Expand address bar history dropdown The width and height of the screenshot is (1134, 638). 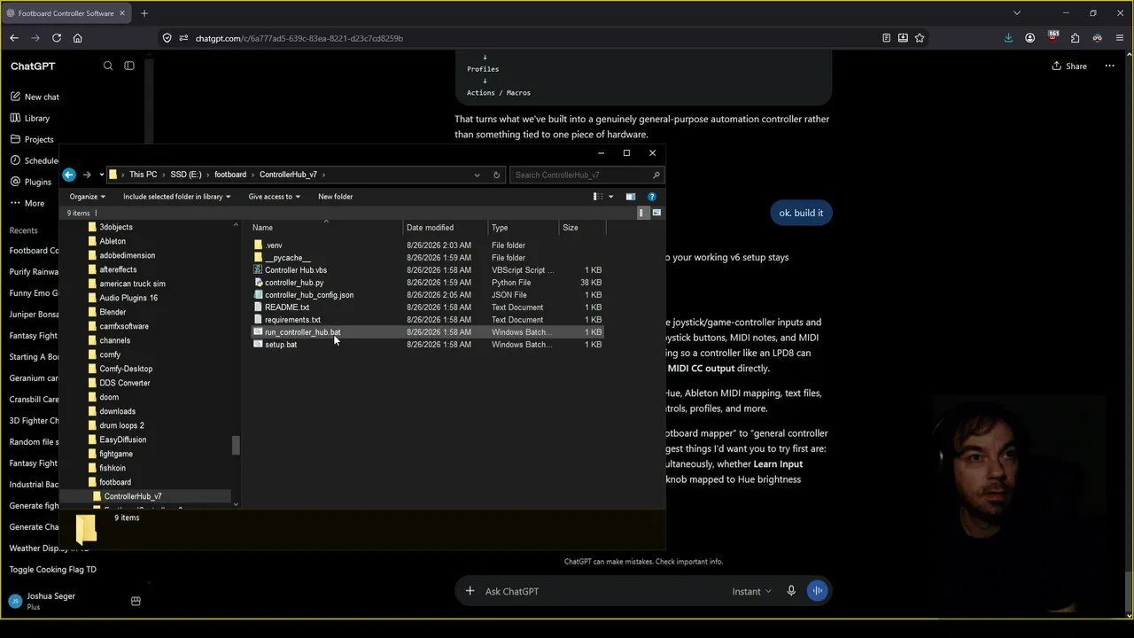click(x=477, y=175)
